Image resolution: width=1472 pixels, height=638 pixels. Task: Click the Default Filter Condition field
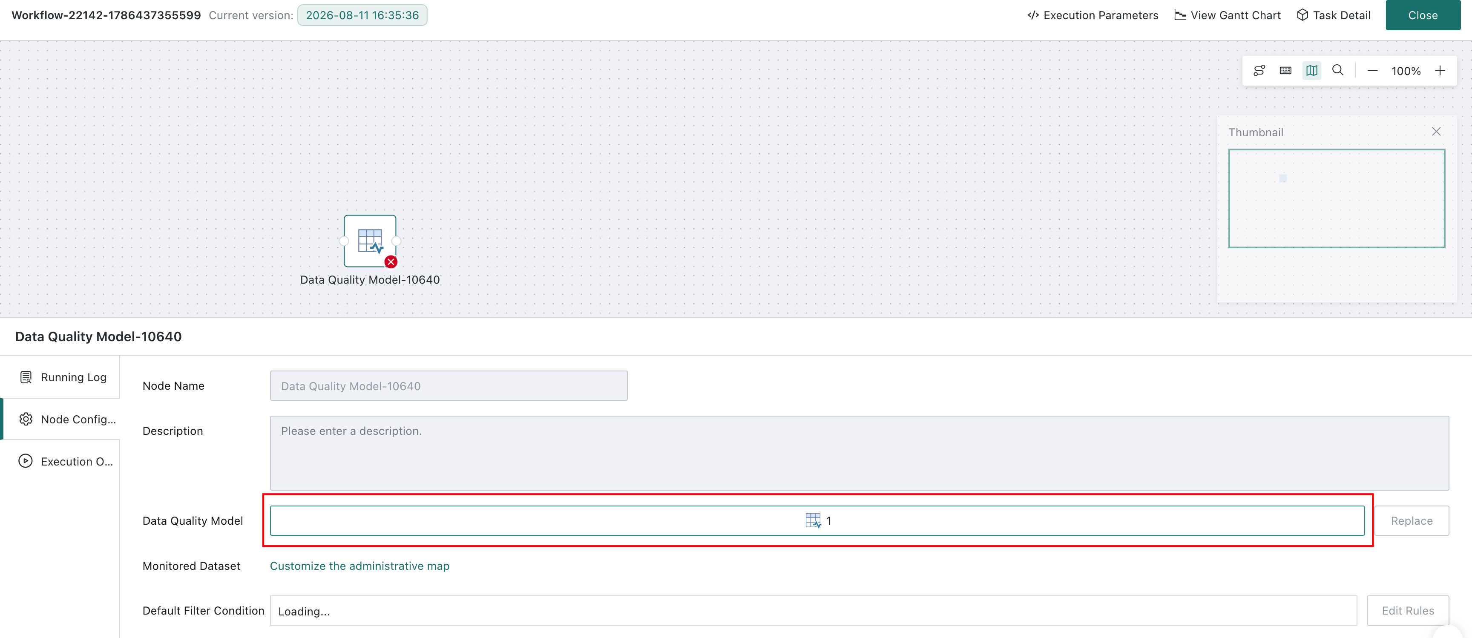click(x=813, y=611)
